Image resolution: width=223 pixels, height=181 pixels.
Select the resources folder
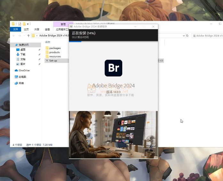click(55, 56)
